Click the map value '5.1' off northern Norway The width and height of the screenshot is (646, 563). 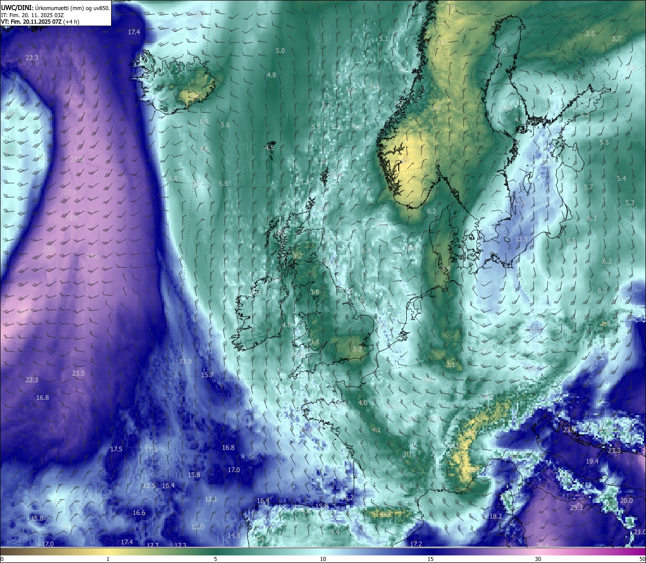pos(384,39)
